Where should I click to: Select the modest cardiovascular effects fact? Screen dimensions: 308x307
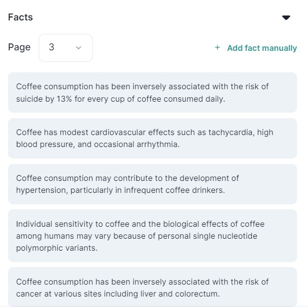coord(152,138)
